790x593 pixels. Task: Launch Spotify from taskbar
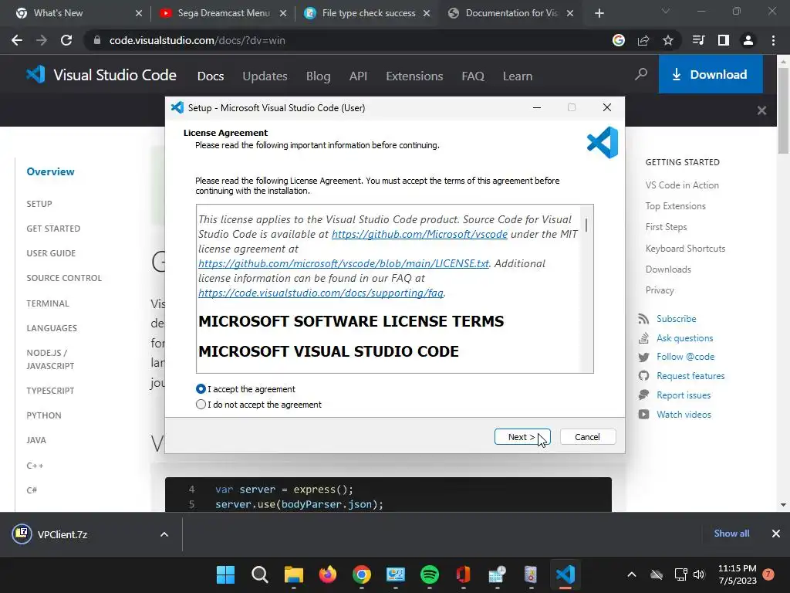click(x=429, y=574)
